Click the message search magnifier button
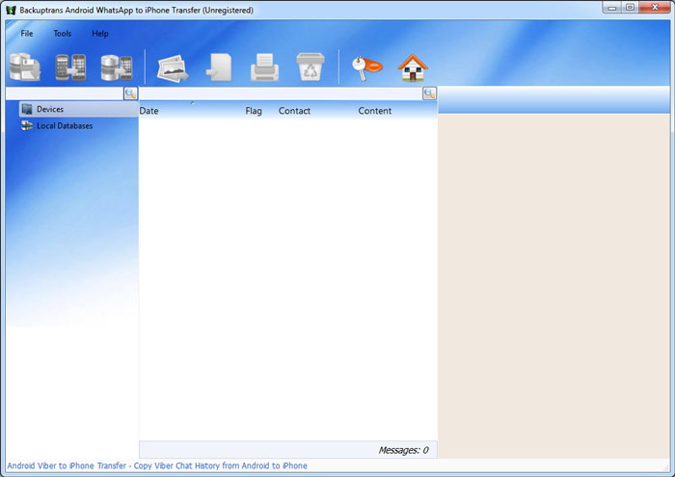The height and width of the screenshot is (477, 675). coord(429,93)
